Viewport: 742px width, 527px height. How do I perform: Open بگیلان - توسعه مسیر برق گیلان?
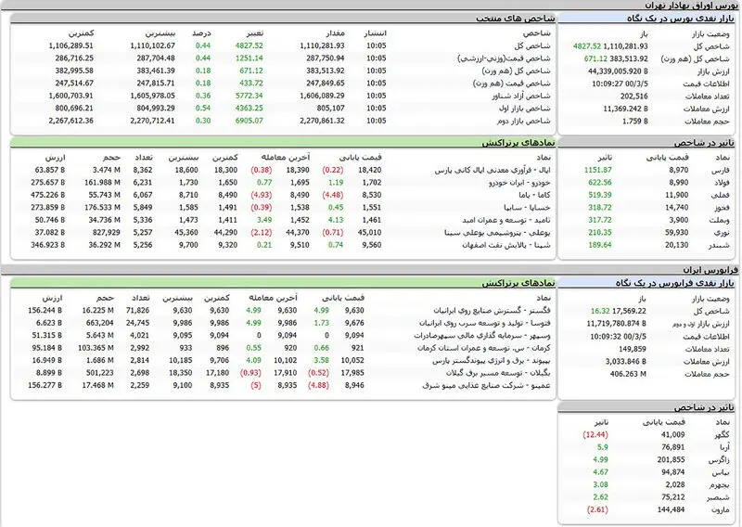[x=498, y=373]
